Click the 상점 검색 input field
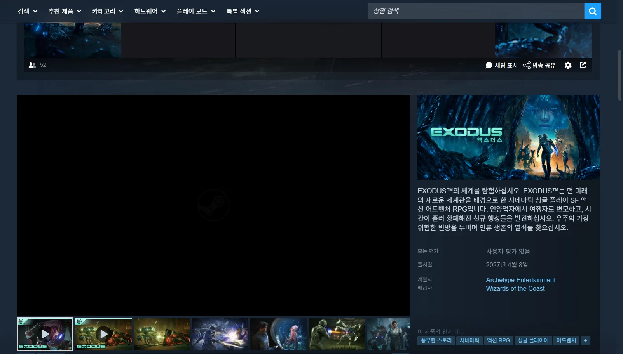The image size is (623, 354). point(476,11)
